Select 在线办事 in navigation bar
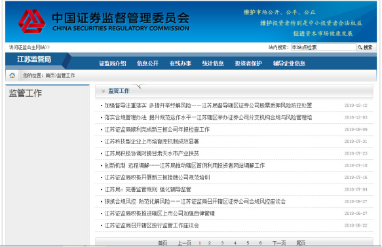The width and height of the screenshot is (382, 247). 180,64
